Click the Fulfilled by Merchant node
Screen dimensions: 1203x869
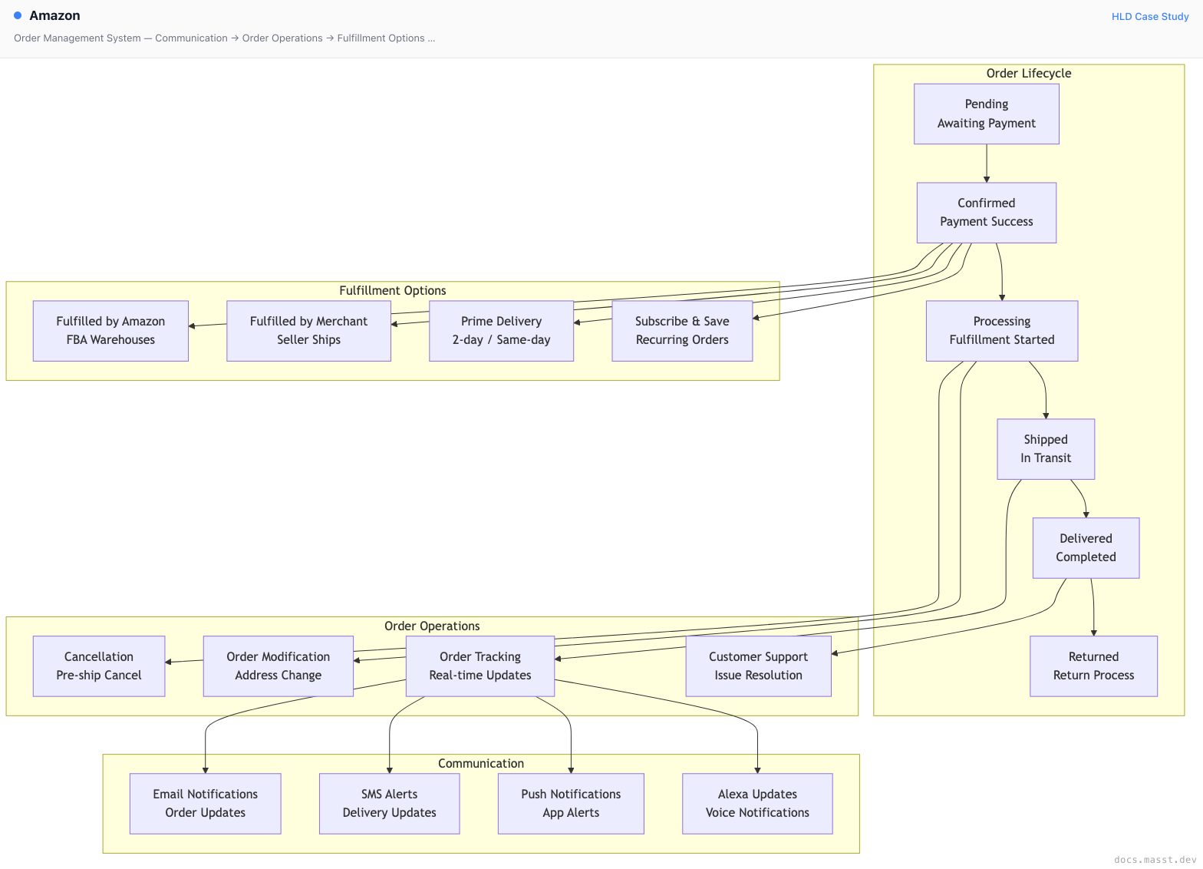click(308, 331)
